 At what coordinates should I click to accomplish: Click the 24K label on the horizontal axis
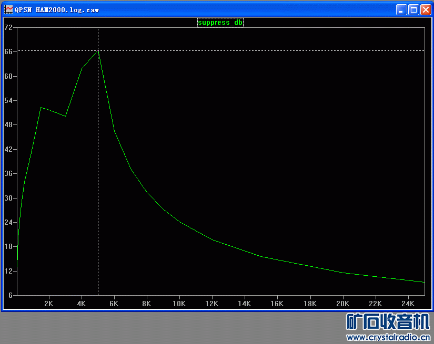(x=408, y=304)
